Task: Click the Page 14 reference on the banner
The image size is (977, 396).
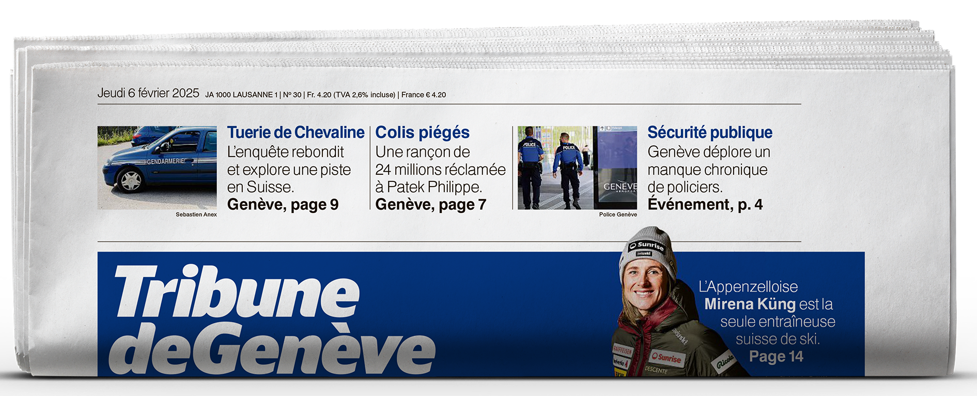Action: (776, 357)
